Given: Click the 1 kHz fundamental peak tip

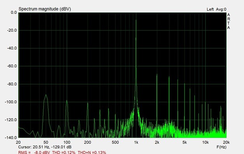Looking at the screenshot, I should coord(136,20).
